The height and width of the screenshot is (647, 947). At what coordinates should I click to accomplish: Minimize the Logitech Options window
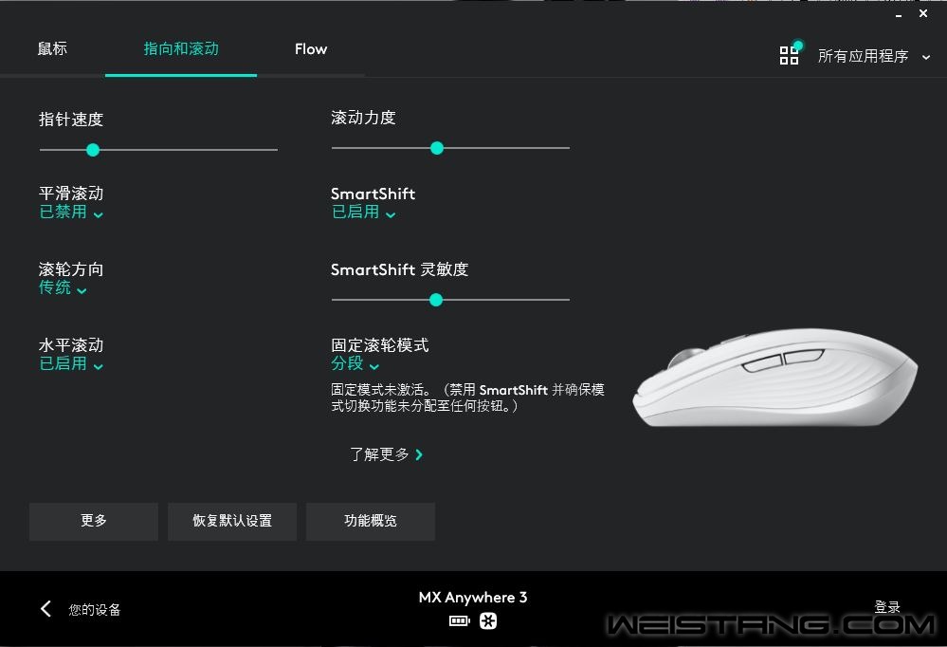pos(899,14)
